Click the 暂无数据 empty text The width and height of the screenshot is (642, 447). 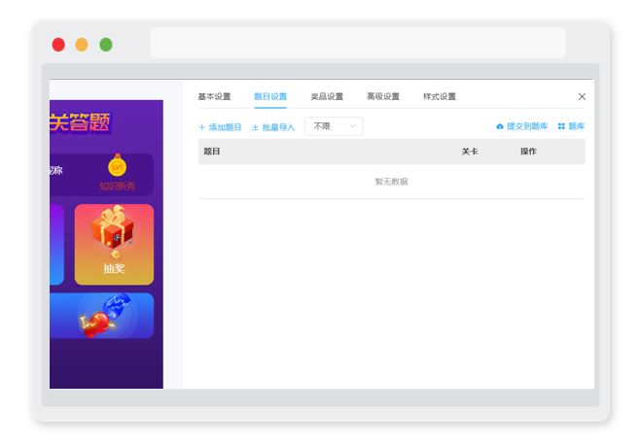391,181
